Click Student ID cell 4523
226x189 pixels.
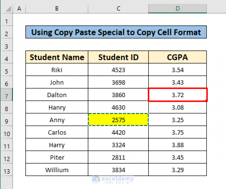(x=118, y=70)
